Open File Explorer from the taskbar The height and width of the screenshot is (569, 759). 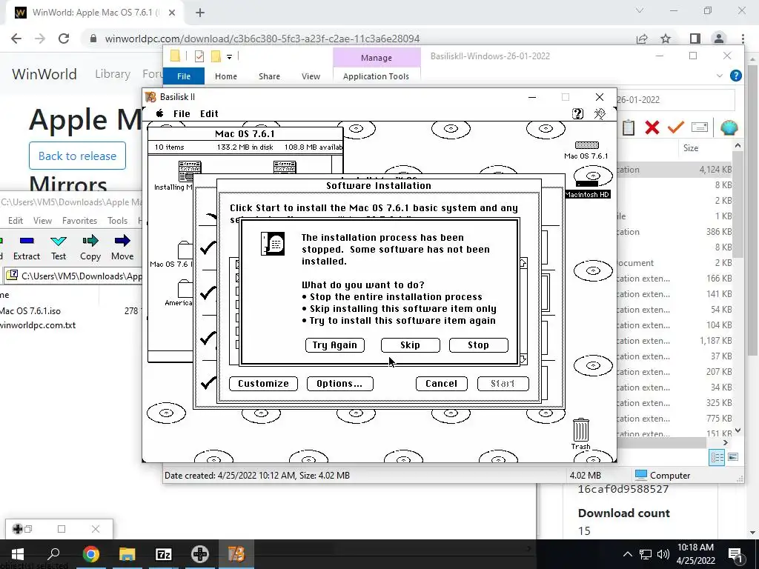pos(127,554)
